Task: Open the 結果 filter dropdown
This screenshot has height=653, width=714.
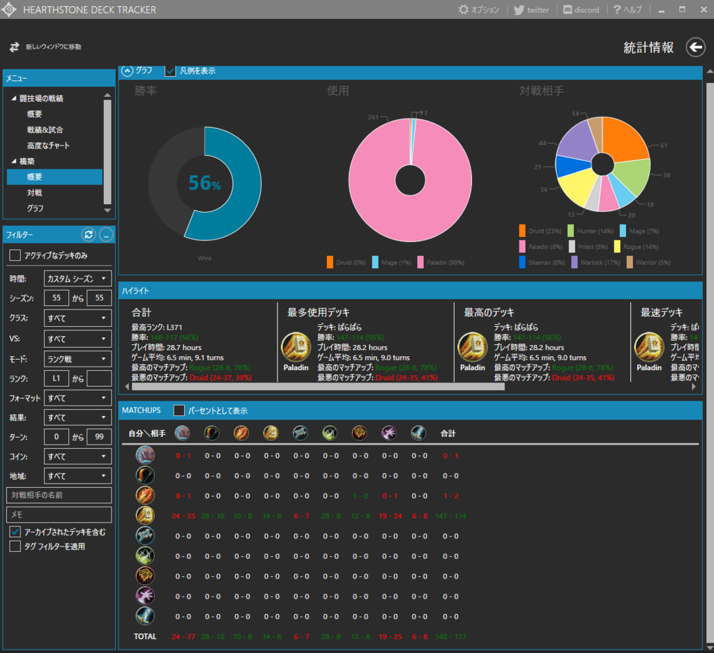Action: coord(77,417)
